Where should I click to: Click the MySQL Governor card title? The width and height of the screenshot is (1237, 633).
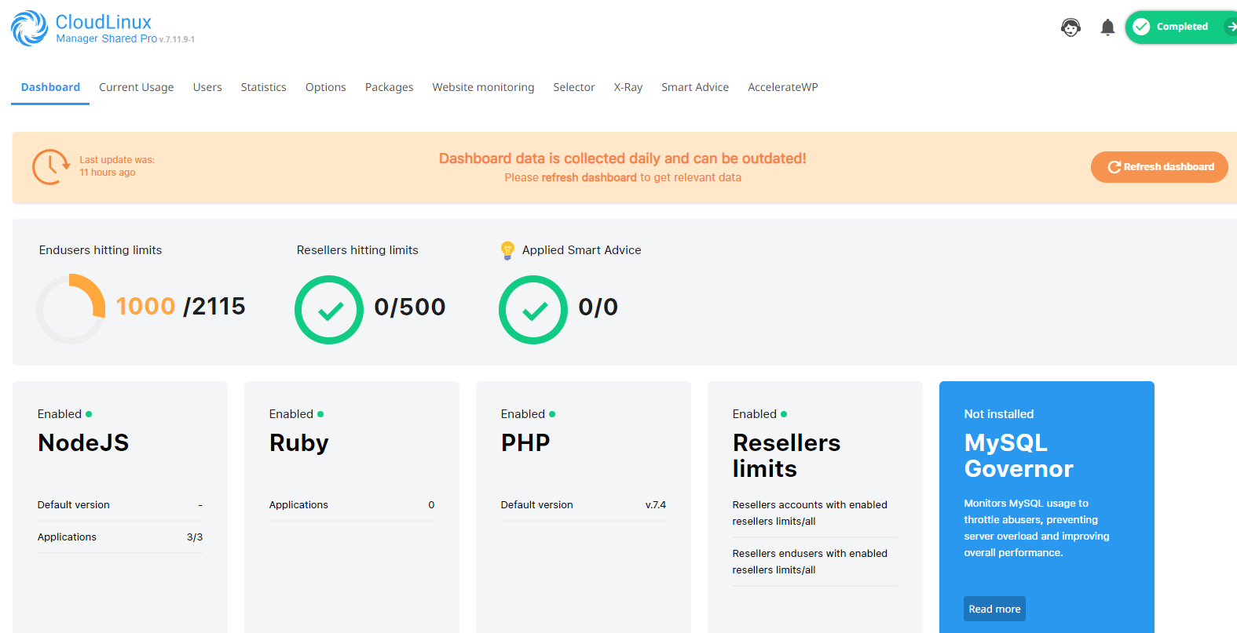[1019, 456]
